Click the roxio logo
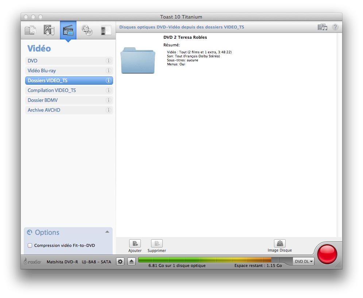Image resolution: width=363 pixels, height=298 pixels. [32, 261]
